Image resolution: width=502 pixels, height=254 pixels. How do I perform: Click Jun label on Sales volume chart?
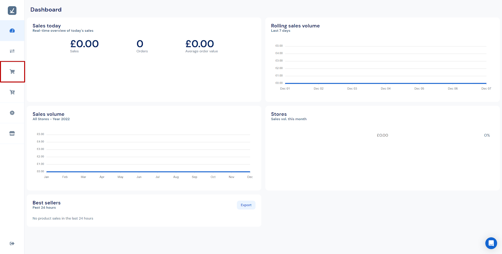[x=139, y=177]
